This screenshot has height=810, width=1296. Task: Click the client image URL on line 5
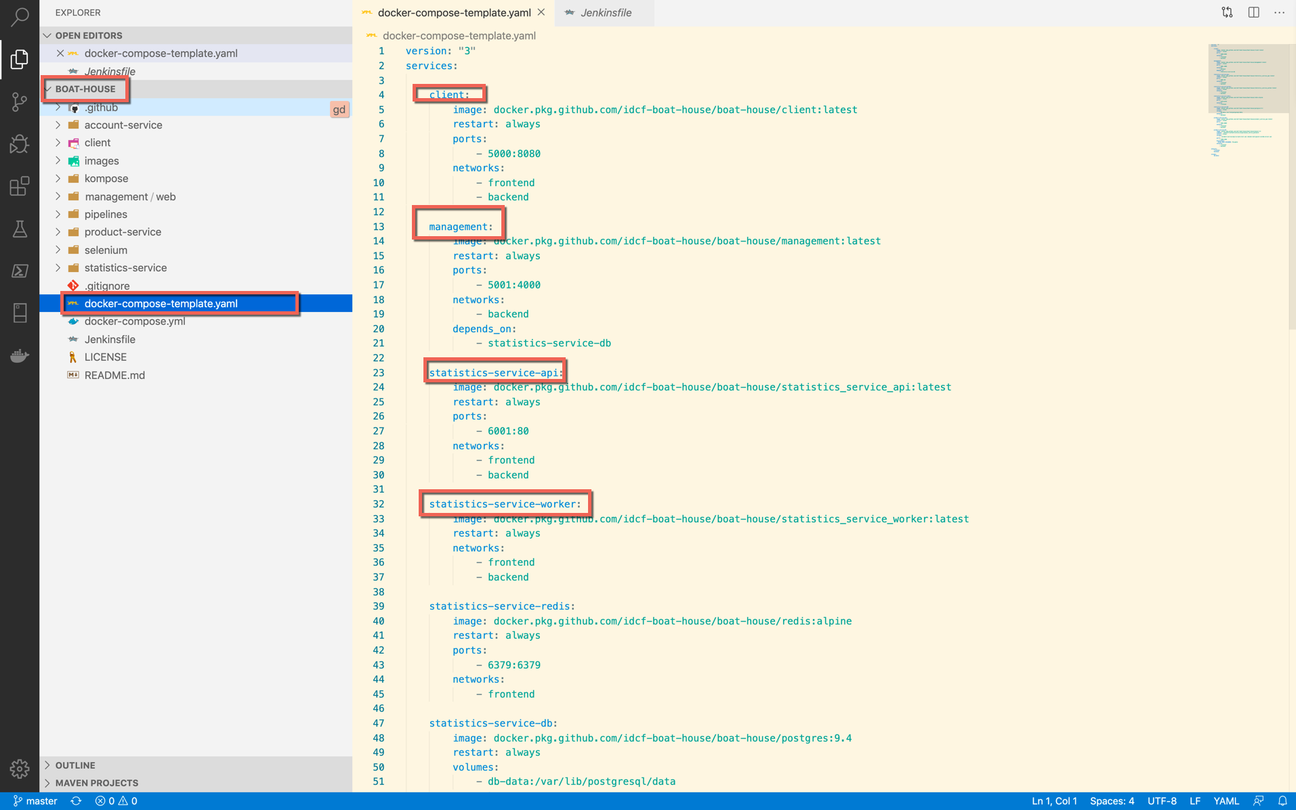pos(675,110)
